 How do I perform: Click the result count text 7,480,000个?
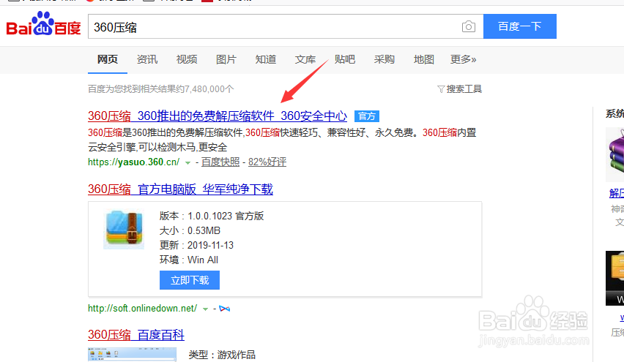pyautogui.click(x=209, y=89)
